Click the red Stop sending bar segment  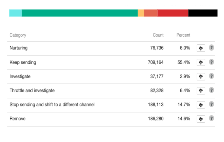tap(173, 13)
